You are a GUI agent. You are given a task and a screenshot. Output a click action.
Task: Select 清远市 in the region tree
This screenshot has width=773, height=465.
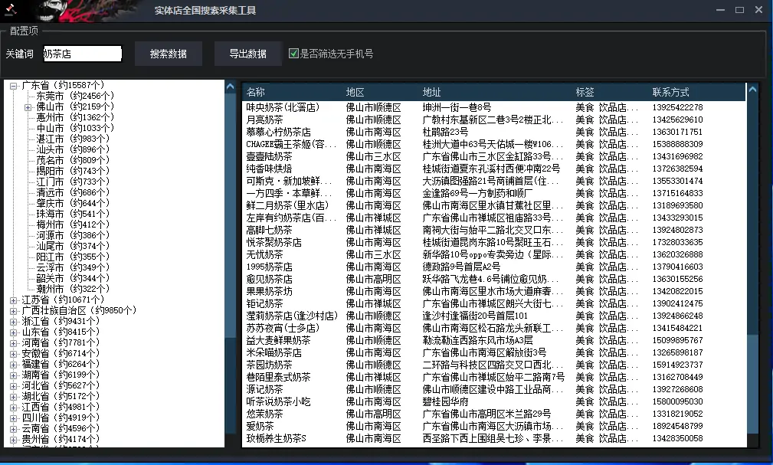pos(73,192)
